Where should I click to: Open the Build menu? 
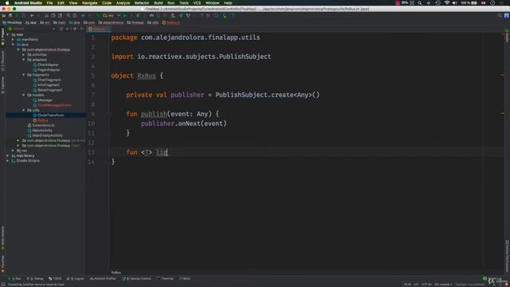click(x=159, y=3)
